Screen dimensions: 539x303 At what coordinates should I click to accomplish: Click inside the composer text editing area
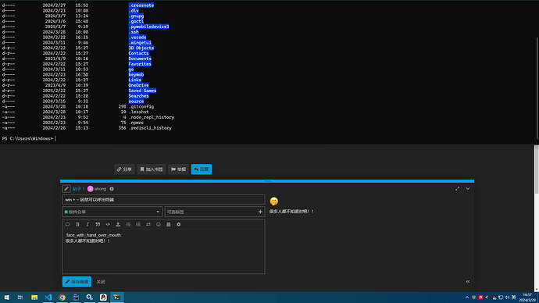point(163,251)
